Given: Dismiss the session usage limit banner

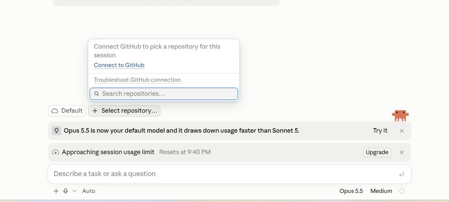Looking at the screenshot, I should [x=402, y=152].
